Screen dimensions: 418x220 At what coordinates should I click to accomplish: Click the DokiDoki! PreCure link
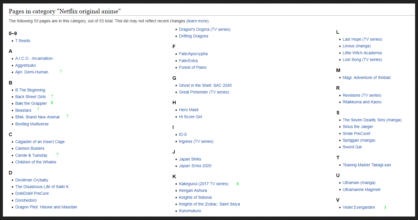point(32,193)
